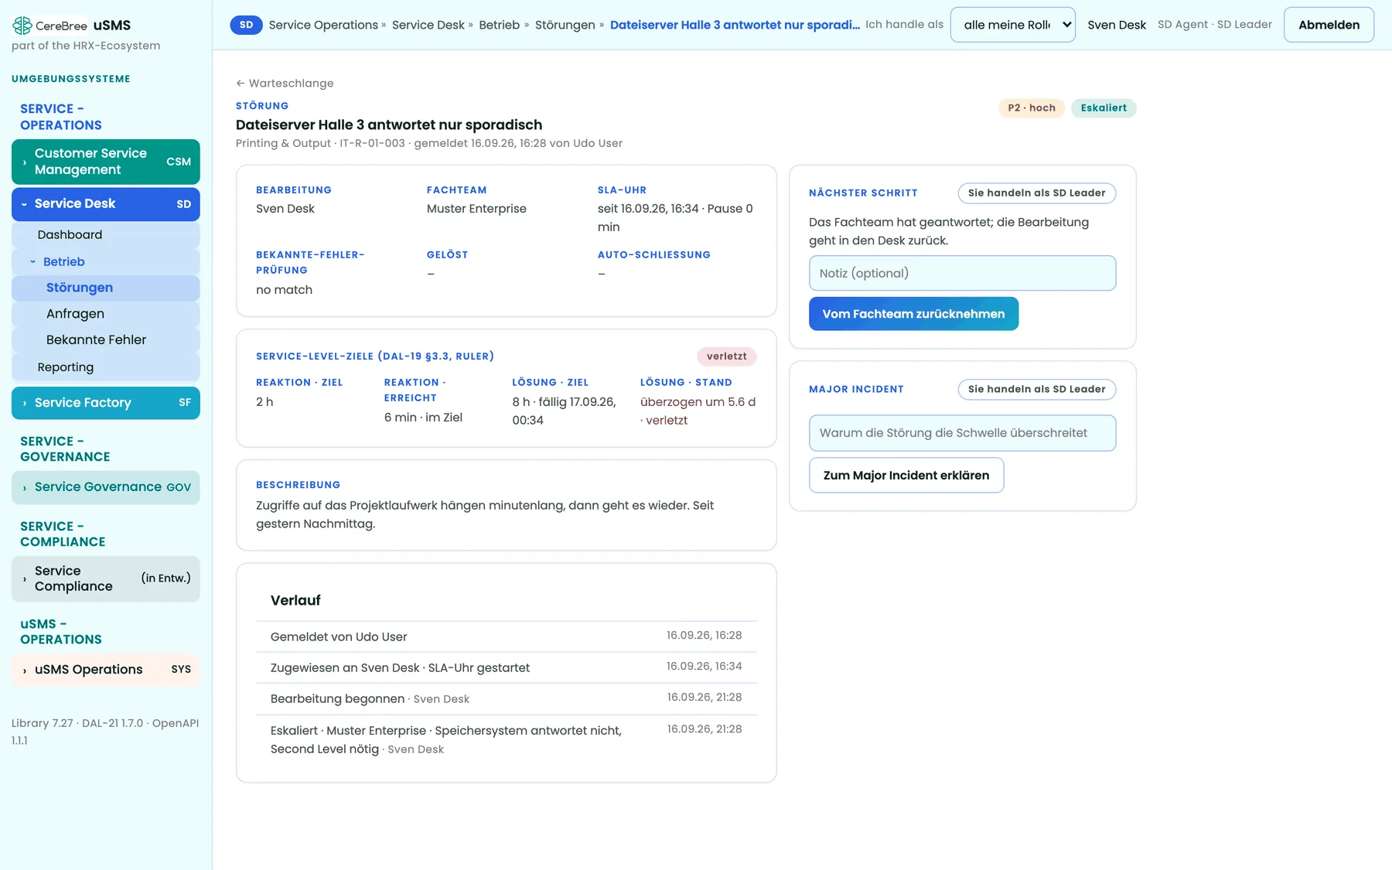Click 'Zugewiesen an Sven Desk' history entry
Image resolution: width=1392 pixels, height=870 pixels.
click(x=506, y=667)
